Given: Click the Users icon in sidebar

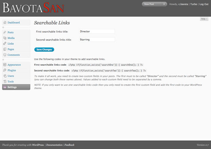Looking at the screenshot, I should [5, 76].
